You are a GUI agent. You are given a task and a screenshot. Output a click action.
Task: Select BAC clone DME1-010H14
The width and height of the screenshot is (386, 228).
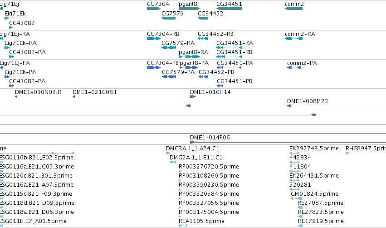coord(210,92)
